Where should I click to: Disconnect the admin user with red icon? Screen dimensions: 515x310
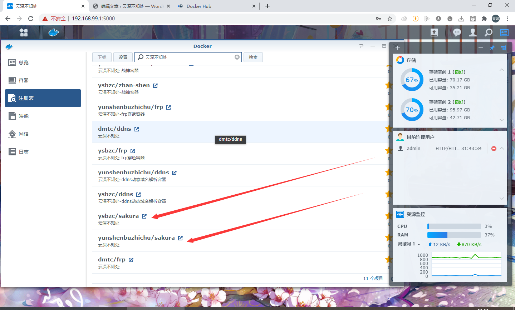point(494,149)
